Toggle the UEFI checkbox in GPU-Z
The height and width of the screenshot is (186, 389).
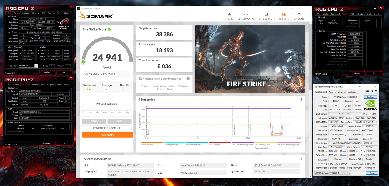point(370,114)
